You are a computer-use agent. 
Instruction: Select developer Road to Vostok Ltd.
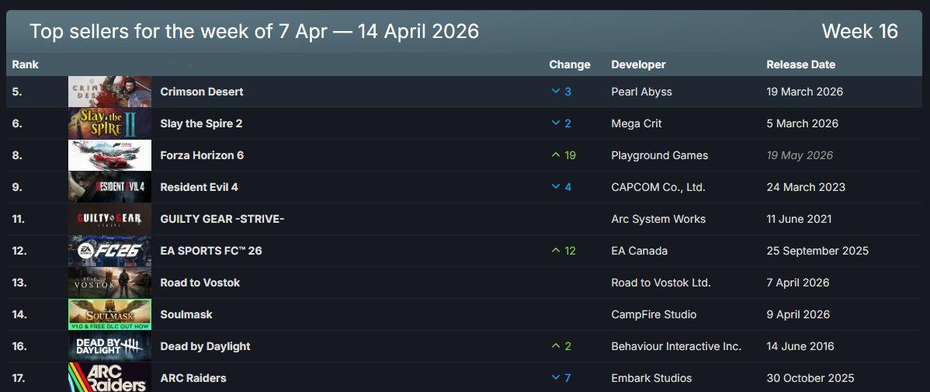[661, 283]
